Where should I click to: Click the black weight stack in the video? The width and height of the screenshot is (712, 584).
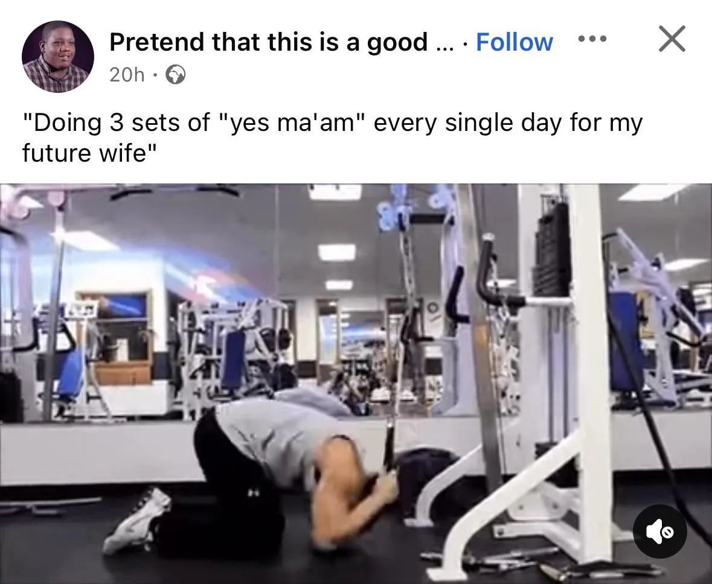point(552,250)
